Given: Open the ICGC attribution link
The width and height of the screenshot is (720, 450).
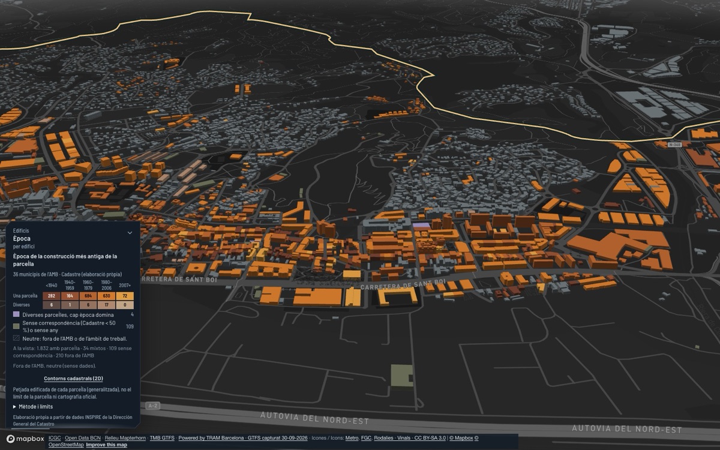Looking at the screenshot, I should coord(55,438).
